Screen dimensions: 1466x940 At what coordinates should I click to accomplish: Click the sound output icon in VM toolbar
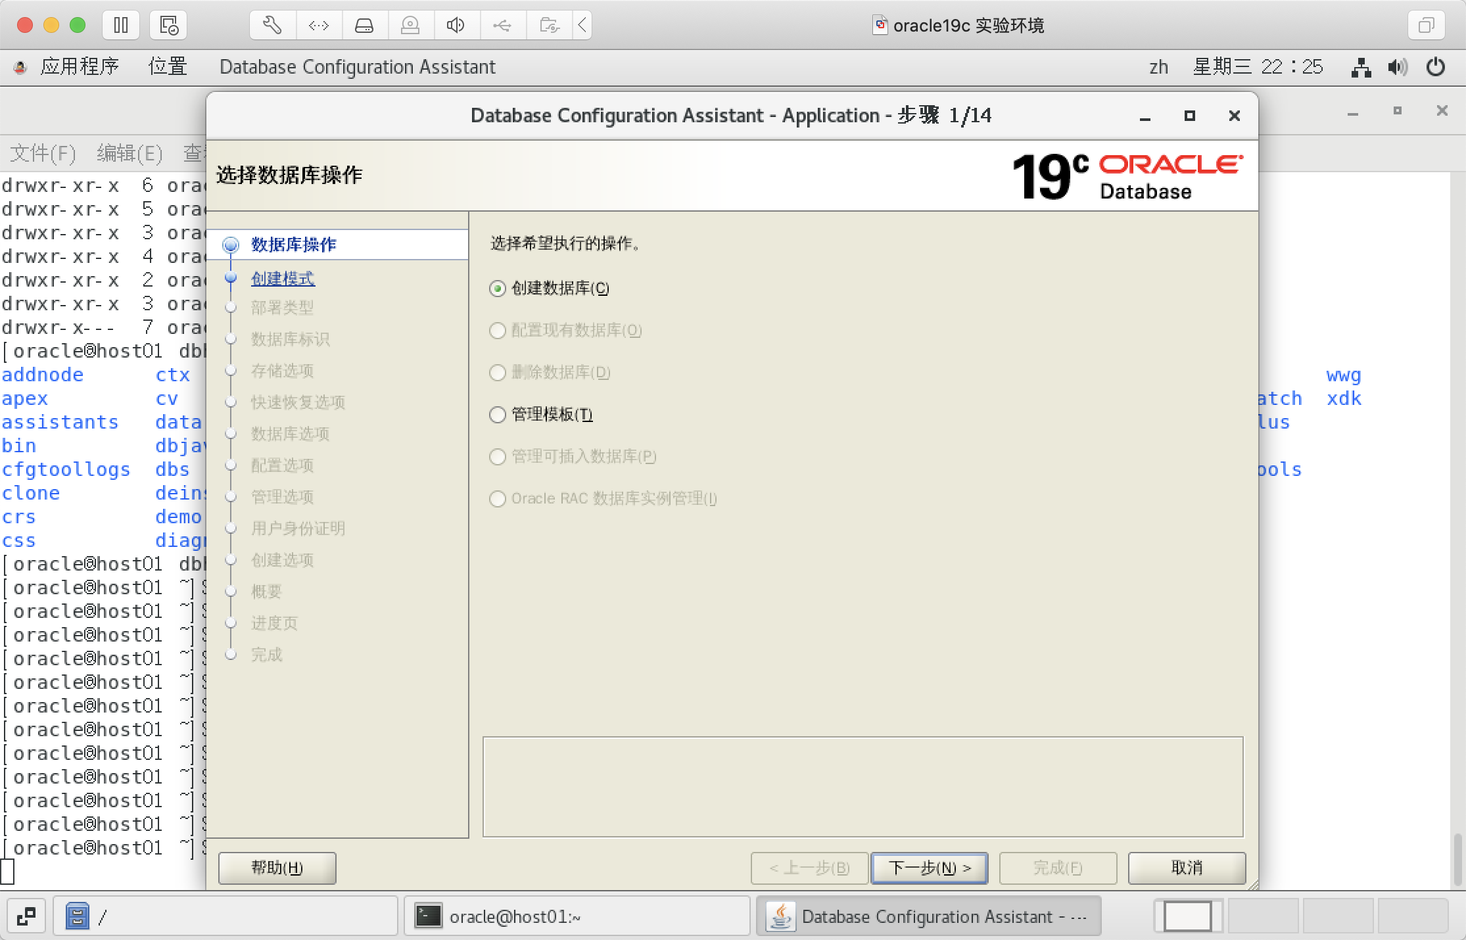(x=456, y=25)
